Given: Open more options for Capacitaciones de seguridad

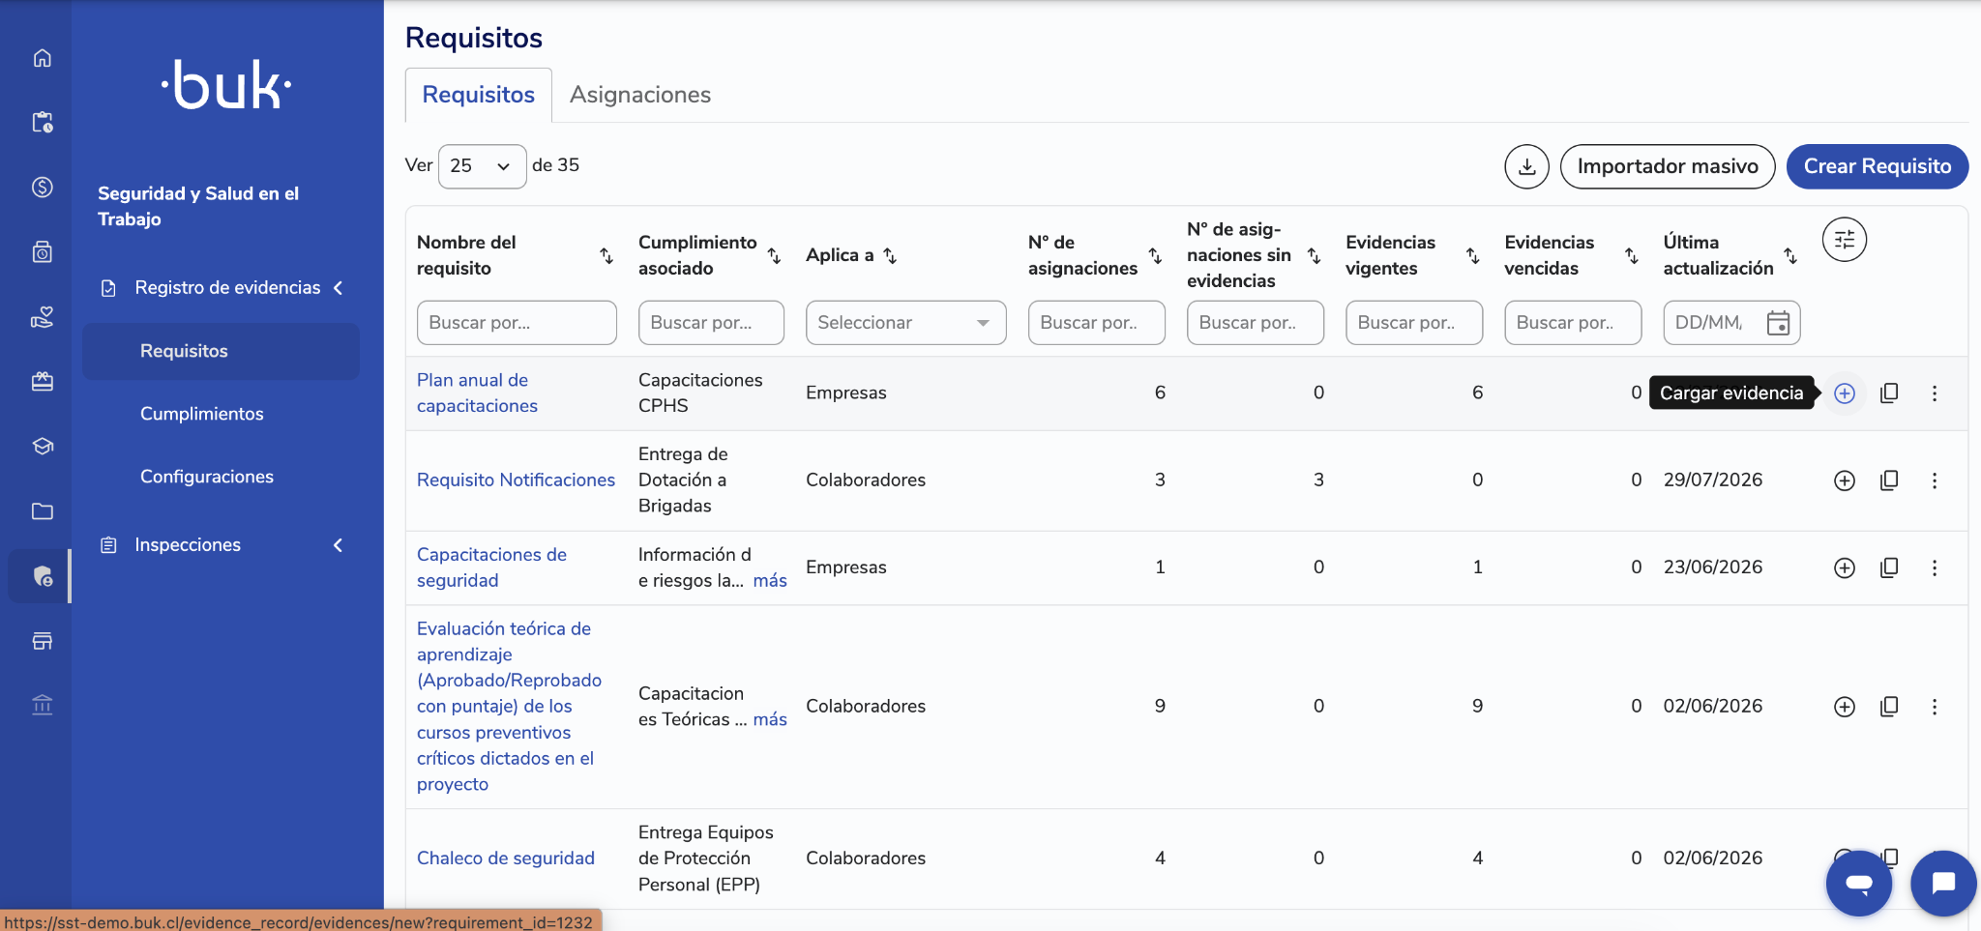Looking at the screenshot, I should pyautogui.click(x=1935, y=567).
